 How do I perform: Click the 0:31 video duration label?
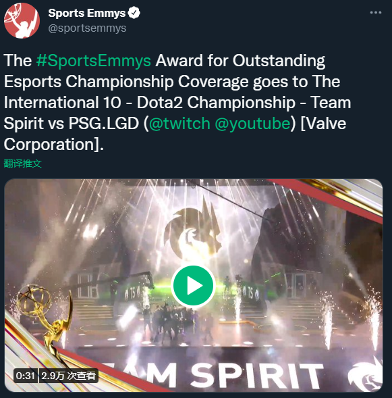pos(26,376)
